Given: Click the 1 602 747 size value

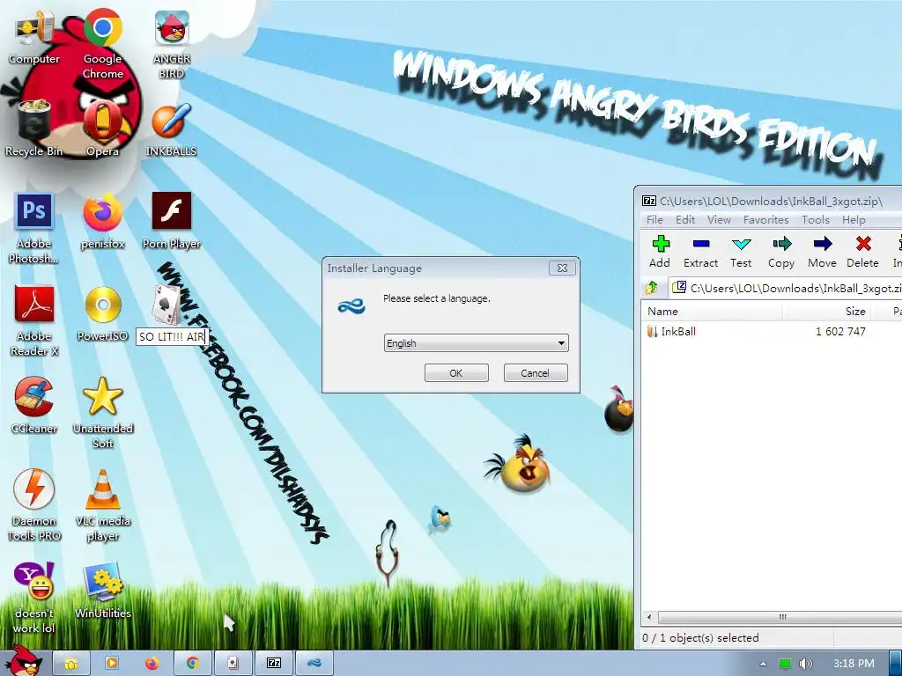Looking at the screenshot, I should click(840, 331).
